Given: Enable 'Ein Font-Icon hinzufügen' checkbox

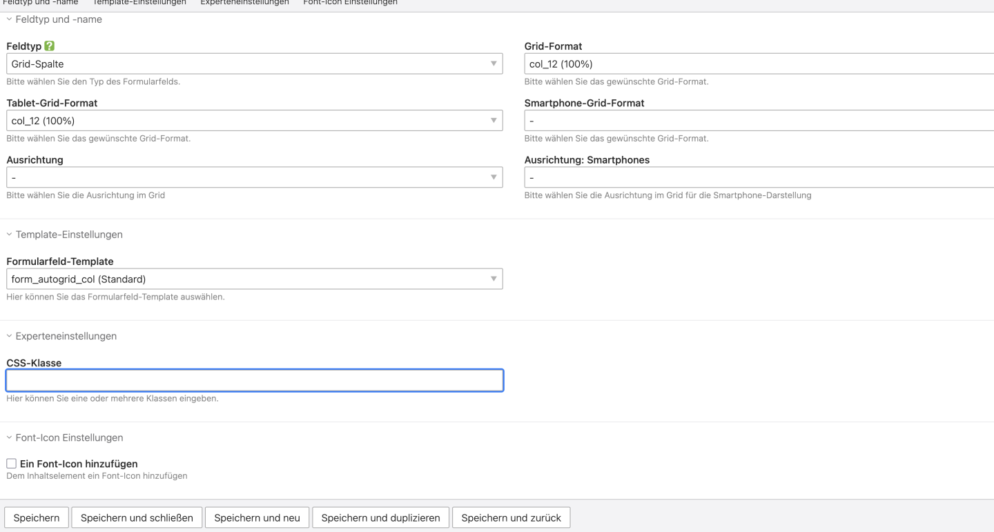Looking at the screenshot, I should tap(11, 464).
